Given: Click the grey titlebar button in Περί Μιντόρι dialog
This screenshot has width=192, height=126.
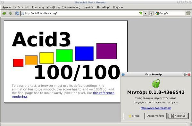Looking at the screenshot, I should (185, 74).
